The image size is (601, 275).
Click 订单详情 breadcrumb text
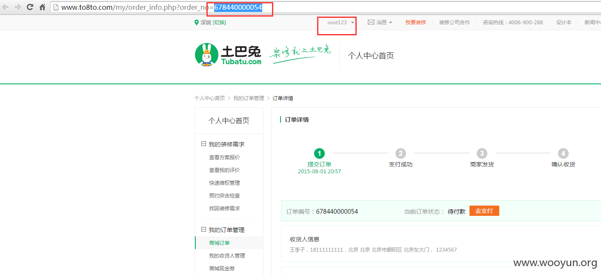click(x=283, y=98)
